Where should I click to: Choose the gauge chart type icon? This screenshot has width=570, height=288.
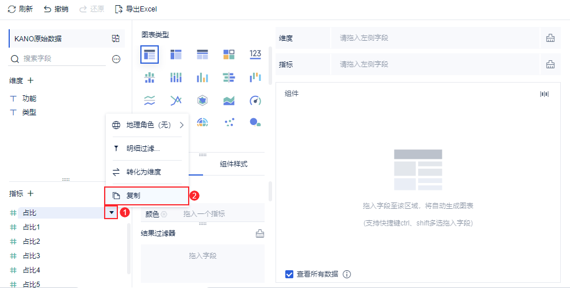(x=255, y=100)
